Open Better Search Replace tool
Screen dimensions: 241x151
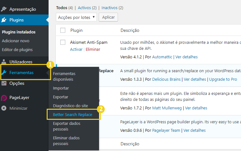coord(73,115)
